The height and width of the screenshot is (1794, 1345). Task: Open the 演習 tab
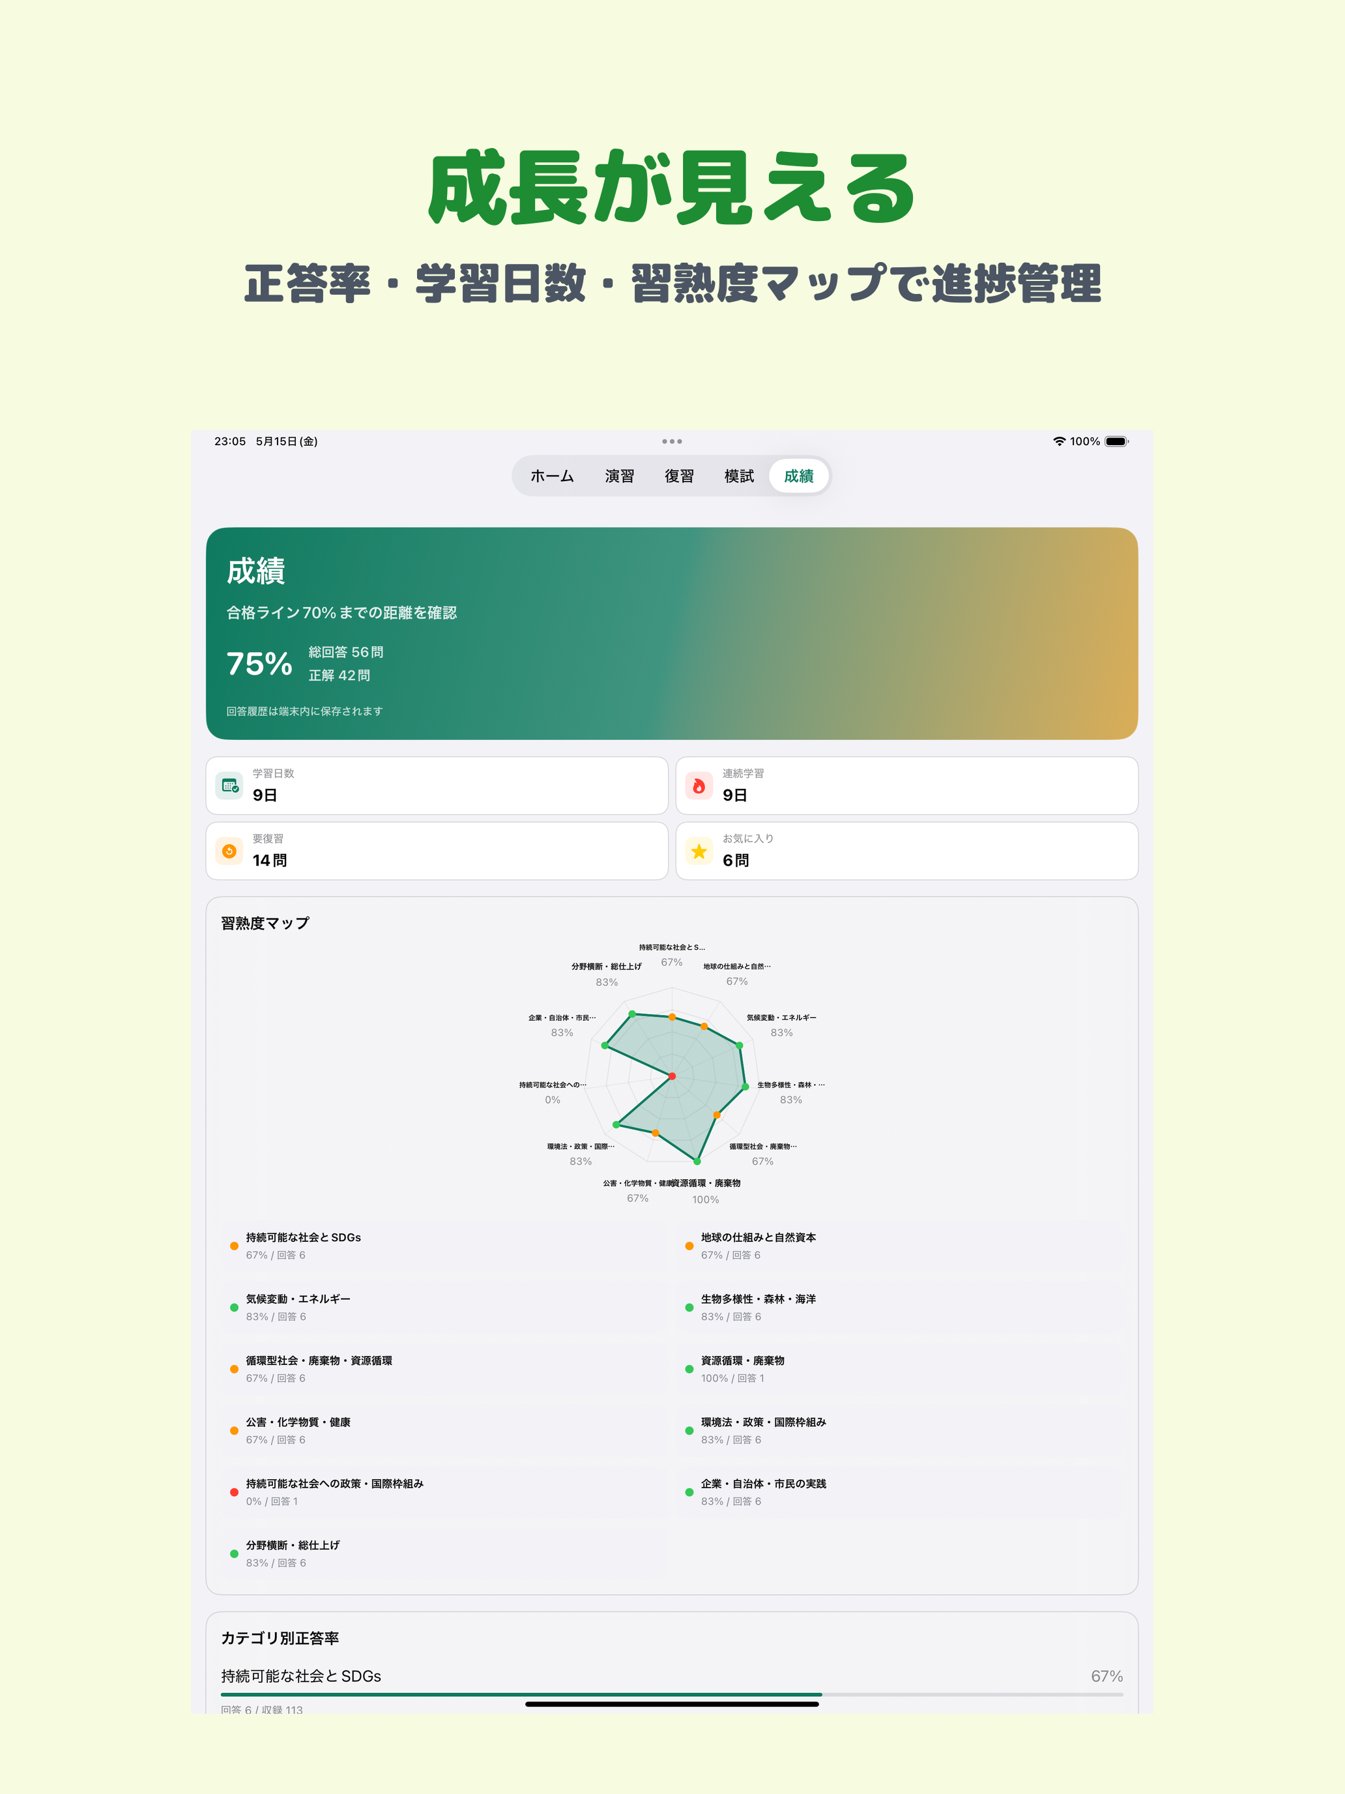(x=620, y=476)
